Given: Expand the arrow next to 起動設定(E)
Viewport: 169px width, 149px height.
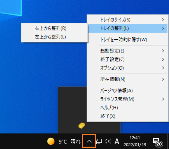Looking at the screenshot, I should 163,51.
